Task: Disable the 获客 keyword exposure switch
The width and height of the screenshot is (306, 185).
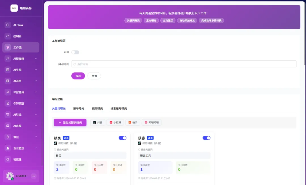Action: coord(207,138)
